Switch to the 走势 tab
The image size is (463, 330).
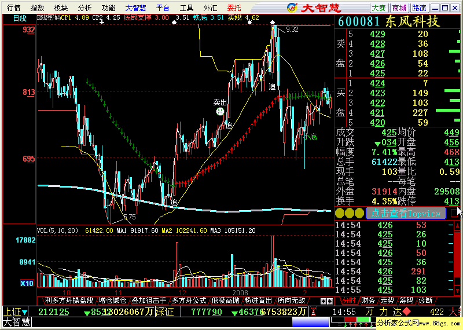click(387, 300)
